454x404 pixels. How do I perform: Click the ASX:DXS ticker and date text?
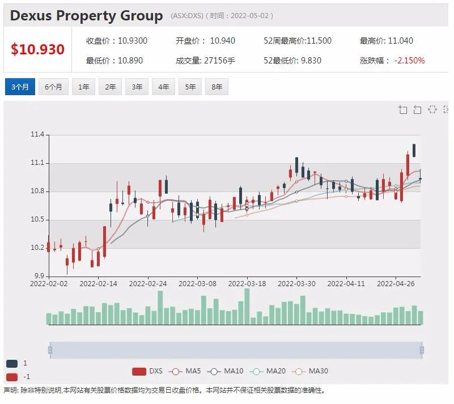coord(222,16)
